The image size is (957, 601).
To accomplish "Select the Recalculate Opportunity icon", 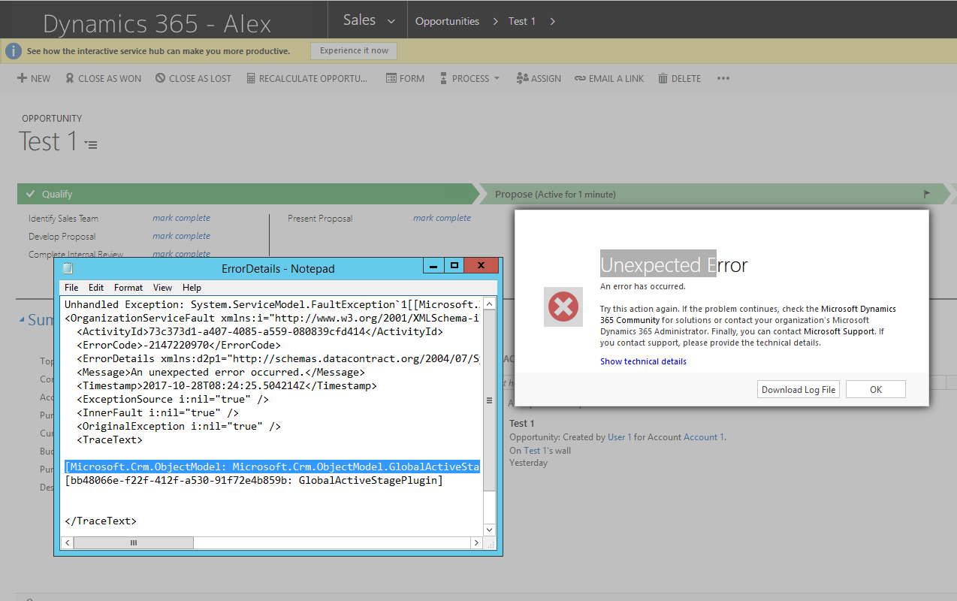I will (251, 77).
